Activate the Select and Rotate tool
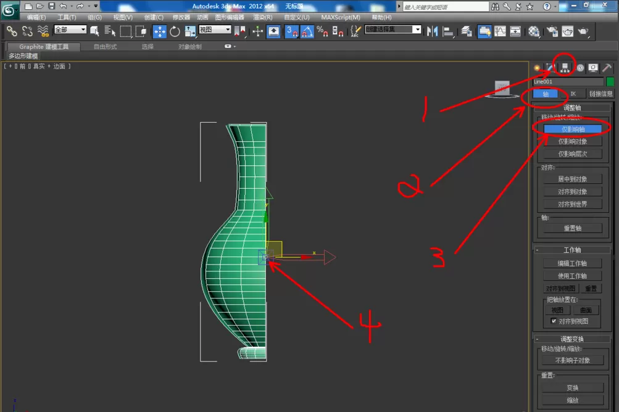 tap(175, 31)
